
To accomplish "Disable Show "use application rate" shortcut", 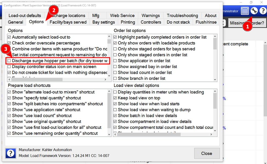I will (x=9, y=110).
